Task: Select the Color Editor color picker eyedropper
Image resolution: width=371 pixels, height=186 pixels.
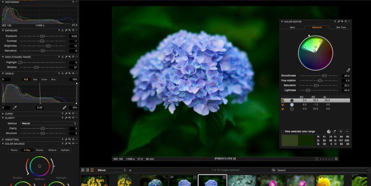Action: click(x=348, y=70)
